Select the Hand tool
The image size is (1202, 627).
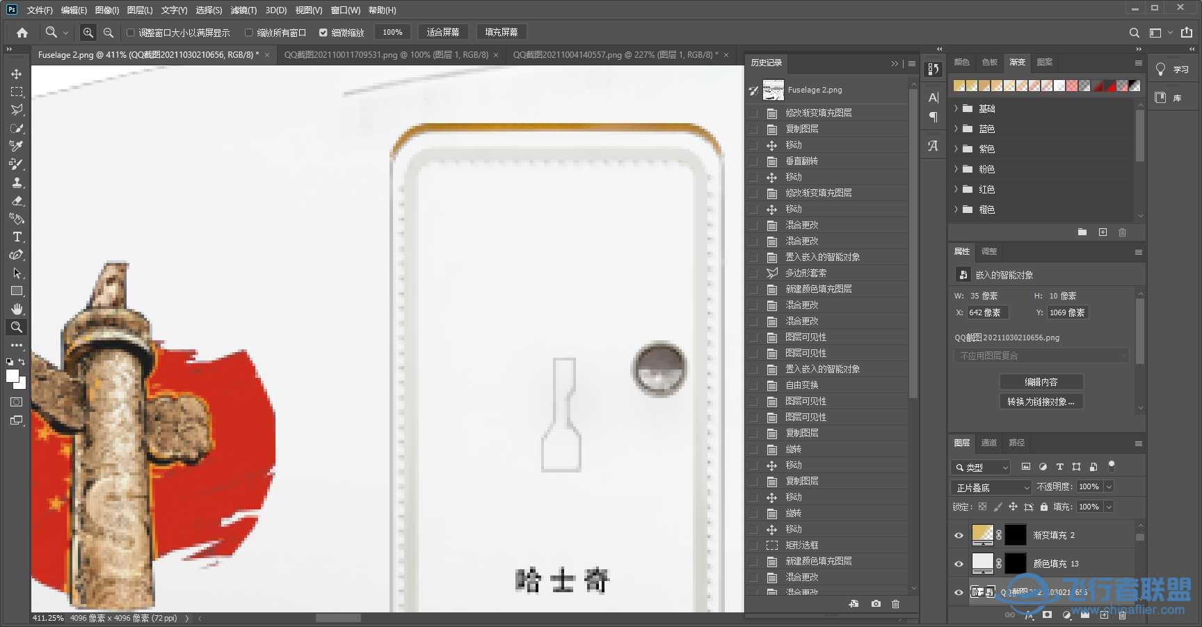coord(16,309)
